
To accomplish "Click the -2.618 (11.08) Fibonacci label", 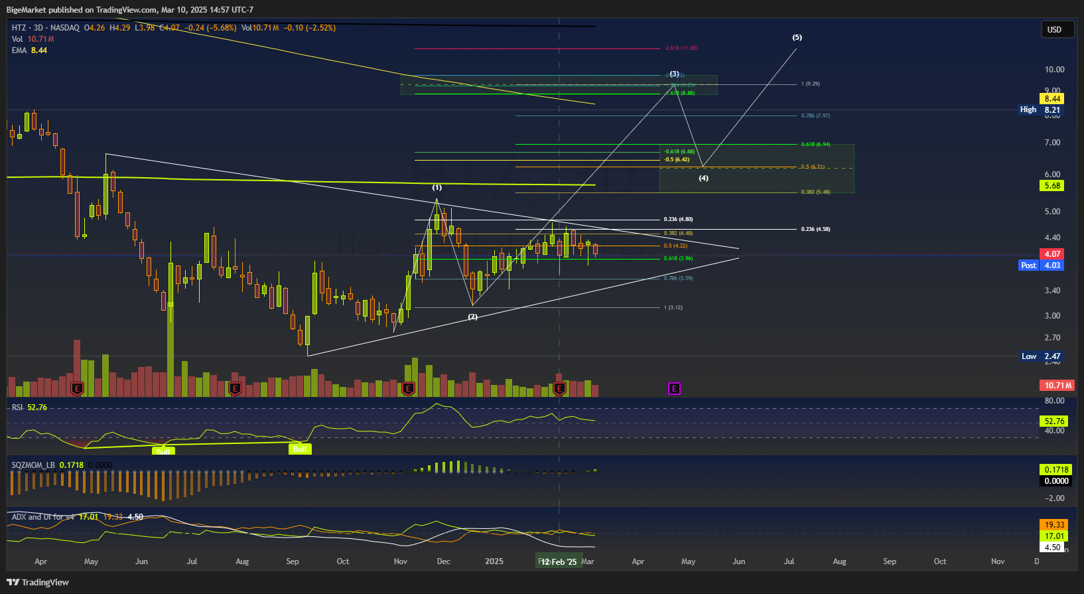I will [681, 48].
